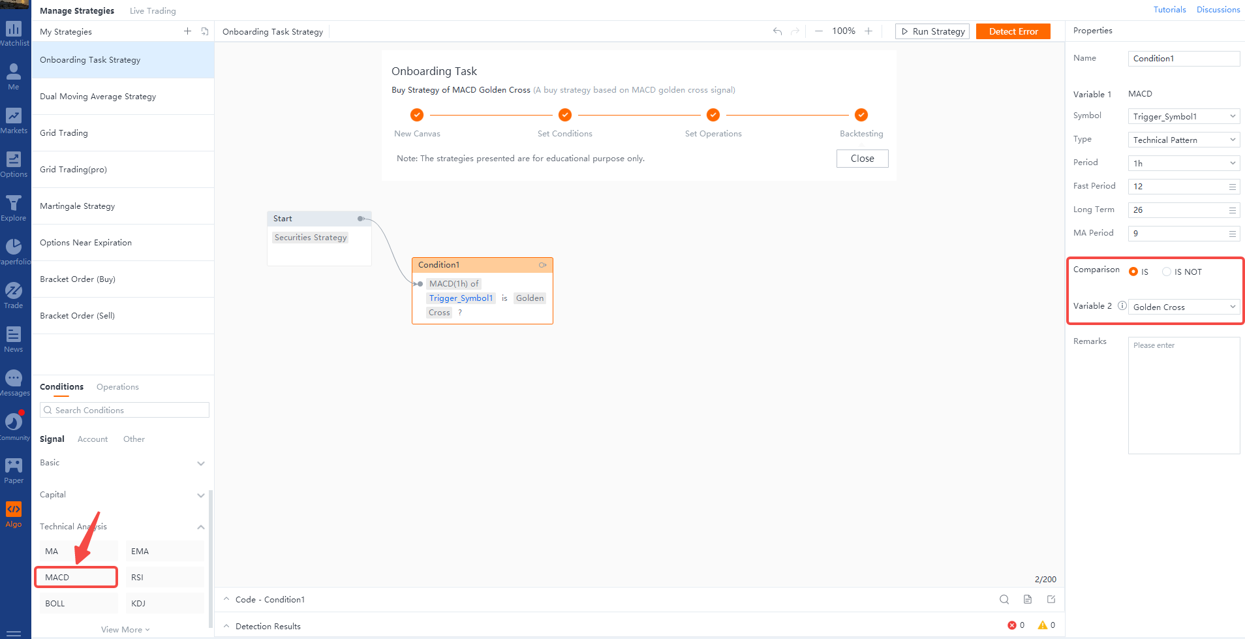Click the import strategy icon next to plus
The height and width of the screenshot is (639, 1245).
point(205,31)
